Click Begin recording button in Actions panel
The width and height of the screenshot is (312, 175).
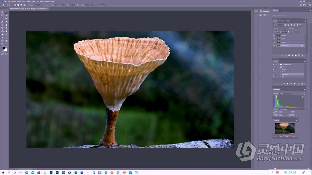click(288, 84)
